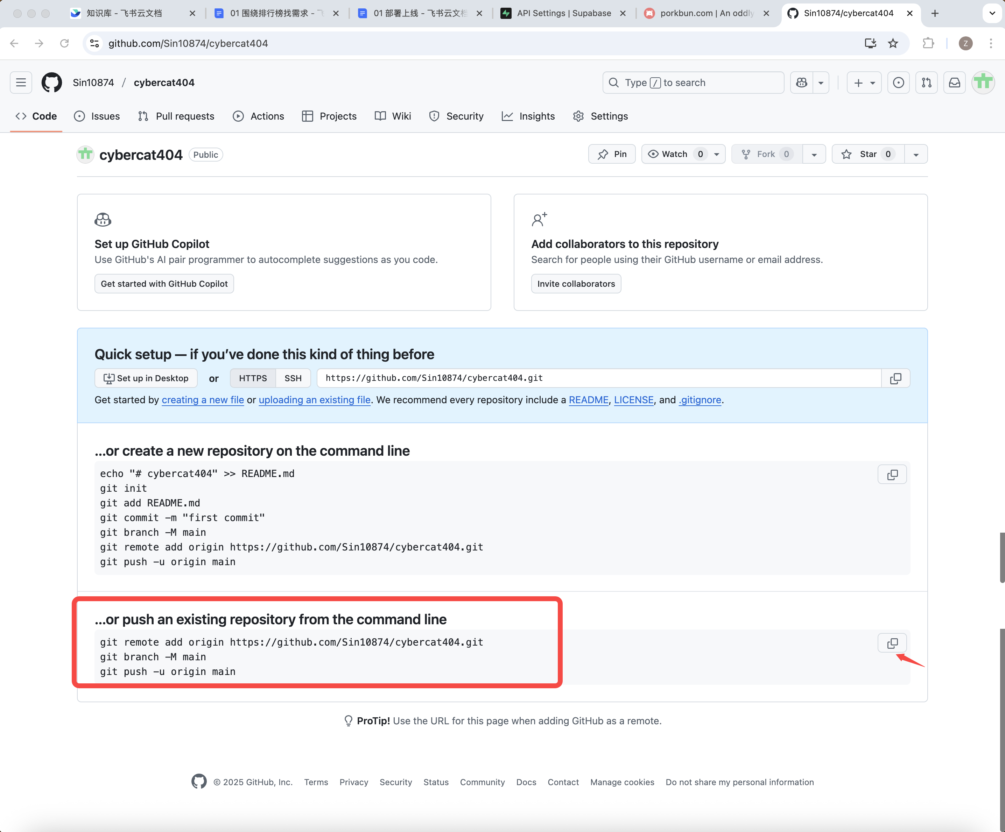The width and height of the screenshot is (1005, 832).
Task: Open the Chrome tab search dropdown
Action: pyautogui.click(x=992, y=13)
